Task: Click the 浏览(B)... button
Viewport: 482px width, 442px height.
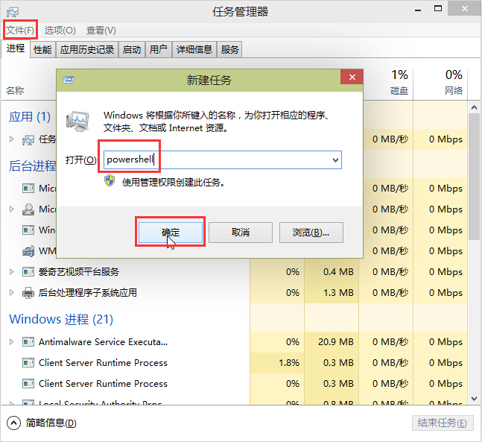Action: 311,232
